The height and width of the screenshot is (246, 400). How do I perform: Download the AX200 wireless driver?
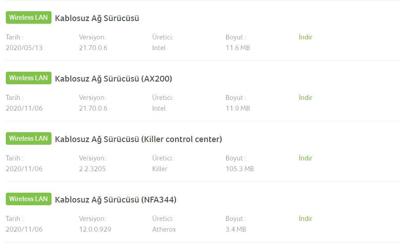(305, 98)
